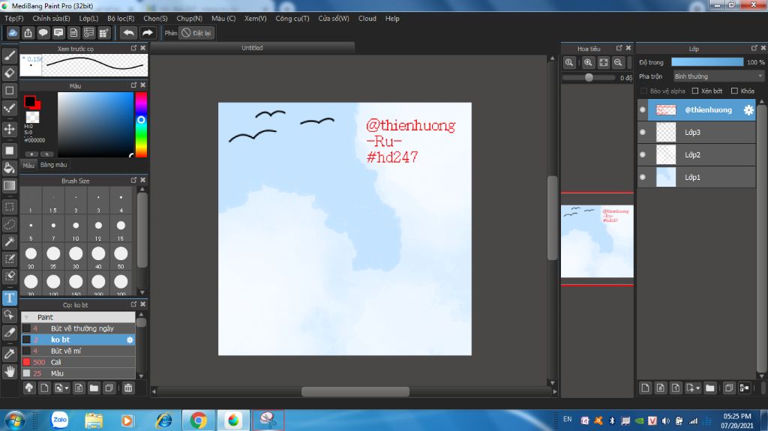Screen dimensions: 768x431
Task: Enable the Xén bớt checkbox
Action: pyautogui.click(x=695, y=91)
